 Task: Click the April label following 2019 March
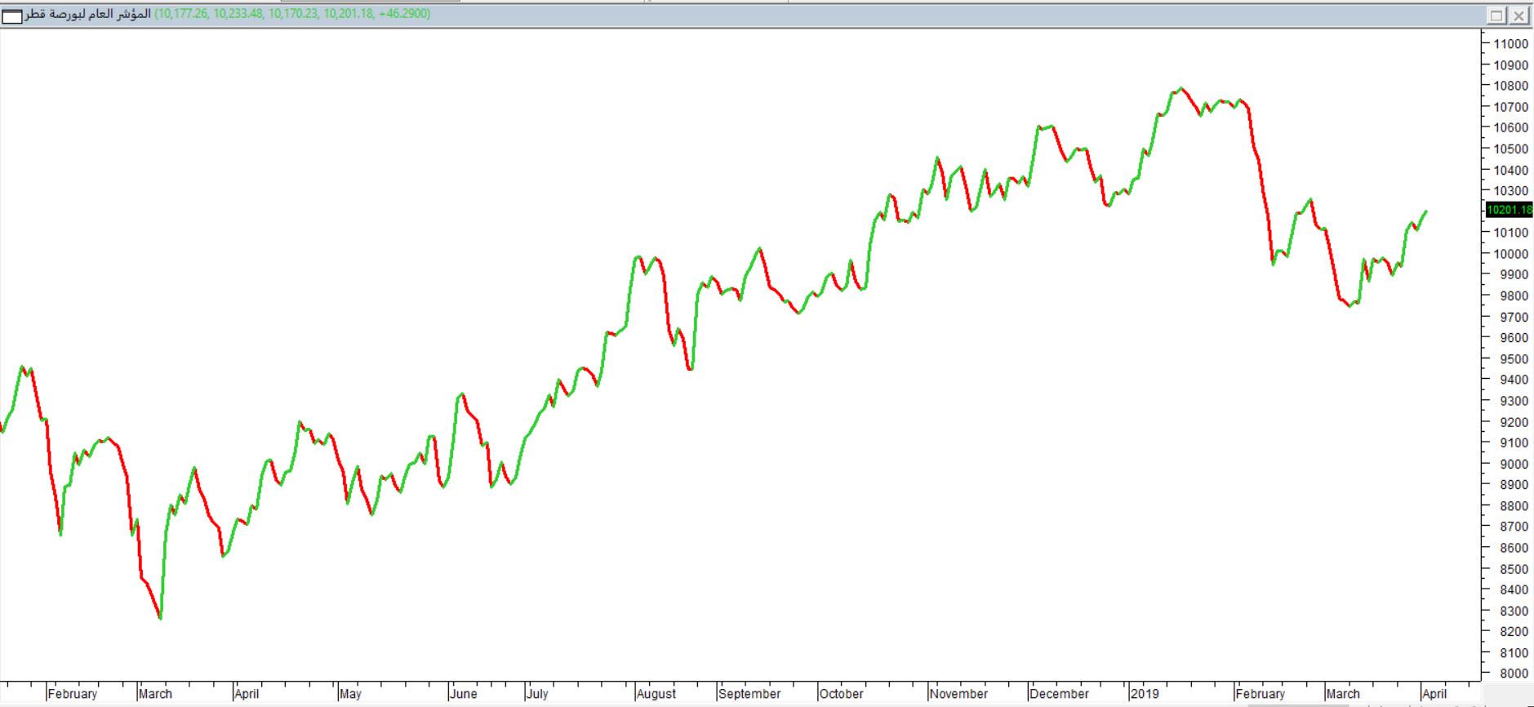1434,694
